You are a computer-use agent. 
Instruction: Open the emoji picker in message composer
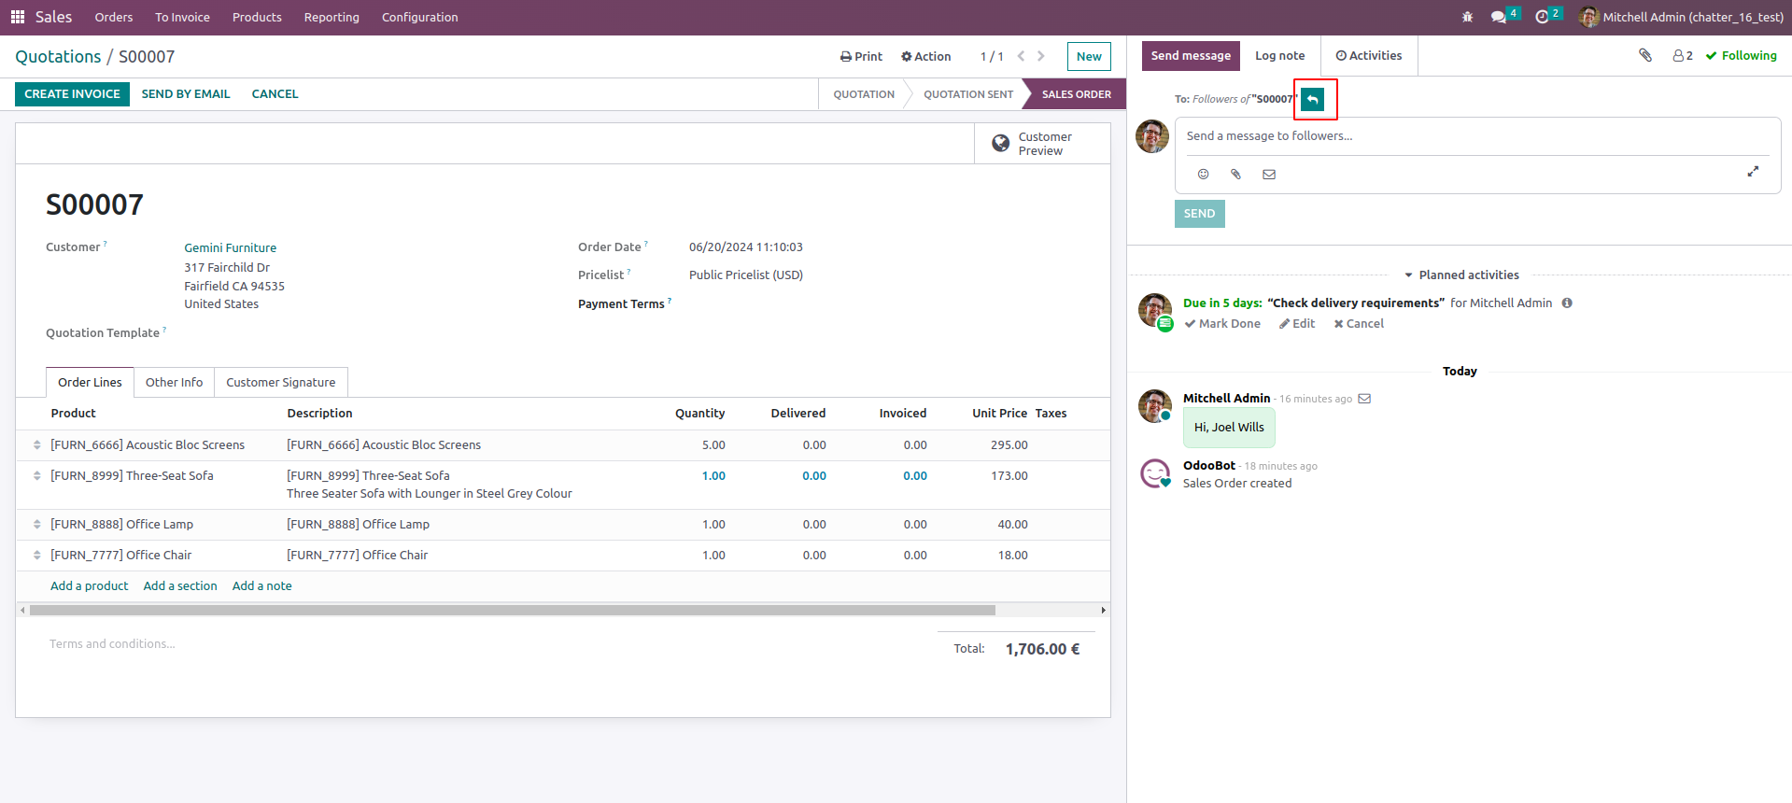(1203, 175)
